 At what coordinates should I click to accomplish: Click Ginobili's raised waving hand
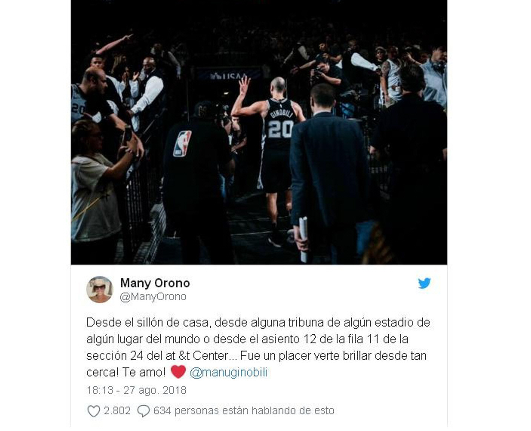point(244,85)
